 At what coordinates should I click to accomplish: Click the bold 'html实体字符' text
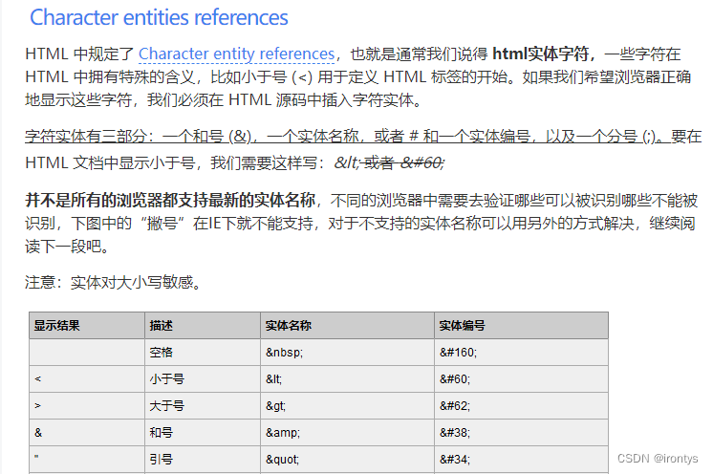pos(541,54)
